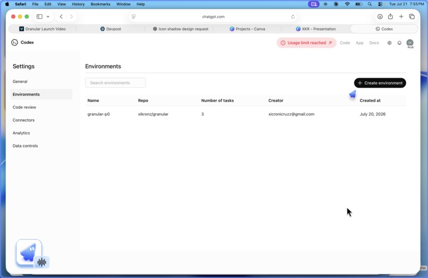Viewport: 428px width, 278px height.
Task: Click the Name column header
Action: 93,100
